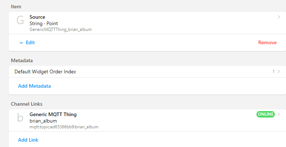Open the Generic MQTT Thing row chevron
Viewport: 286px width, 147px height.
click(278, 114)
